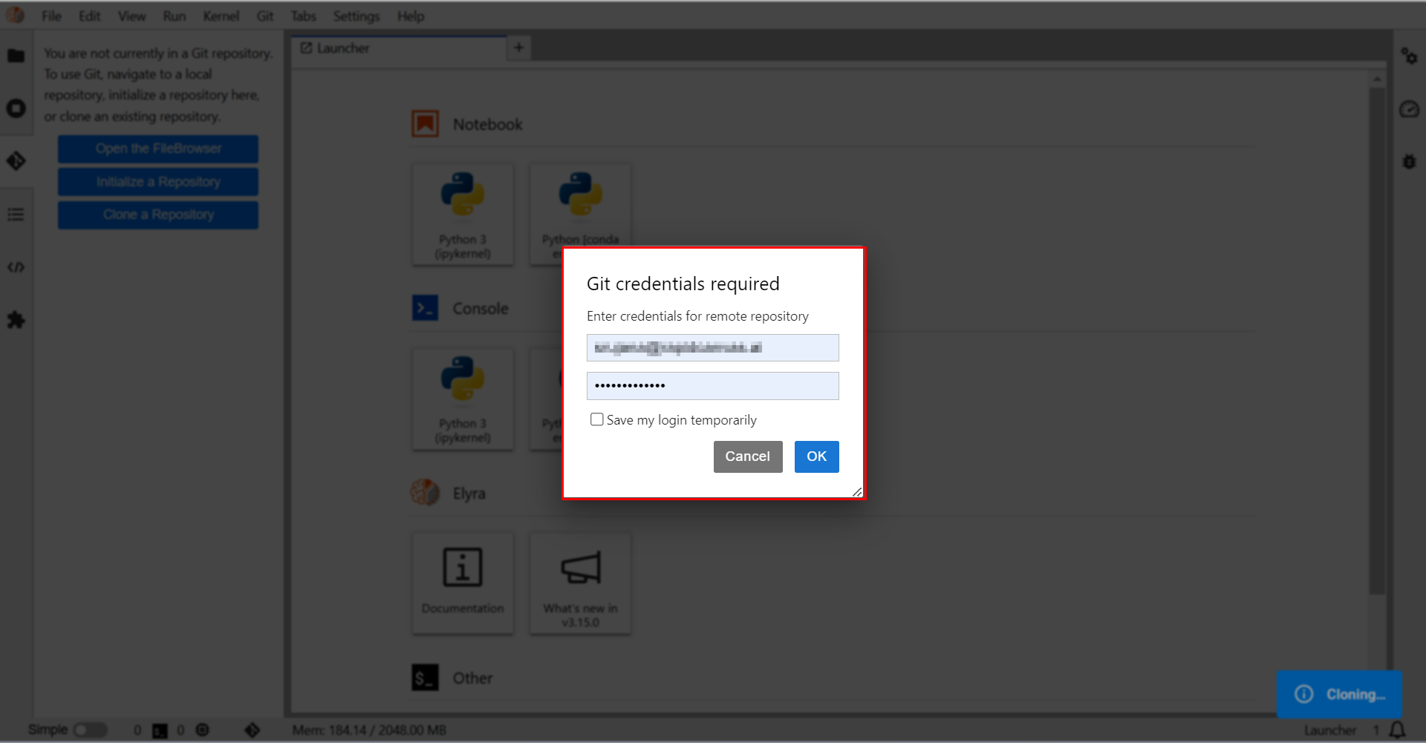Image resolution: width=1426 pixels, height=743 pixels.
Task: Open Property Inspector gears icon
Action: (x=1409, y=56)
